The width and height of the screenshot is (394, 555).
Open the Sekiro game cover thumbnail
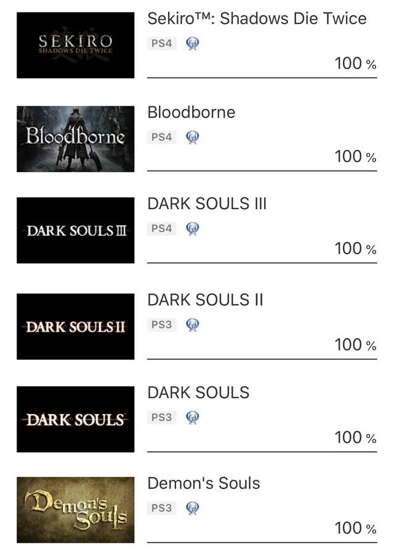[x=75, y=45]
